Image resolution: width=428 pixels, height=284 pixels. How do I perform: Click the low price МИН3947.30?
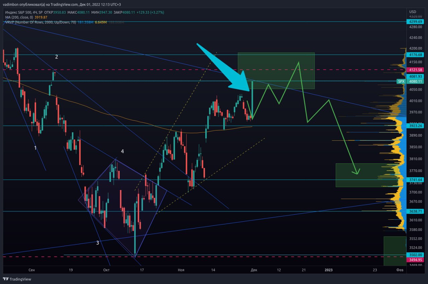click(102, 12)
